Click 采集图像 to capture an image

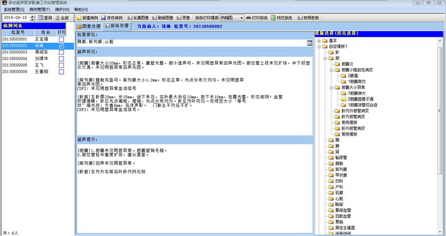pos(138,17)
